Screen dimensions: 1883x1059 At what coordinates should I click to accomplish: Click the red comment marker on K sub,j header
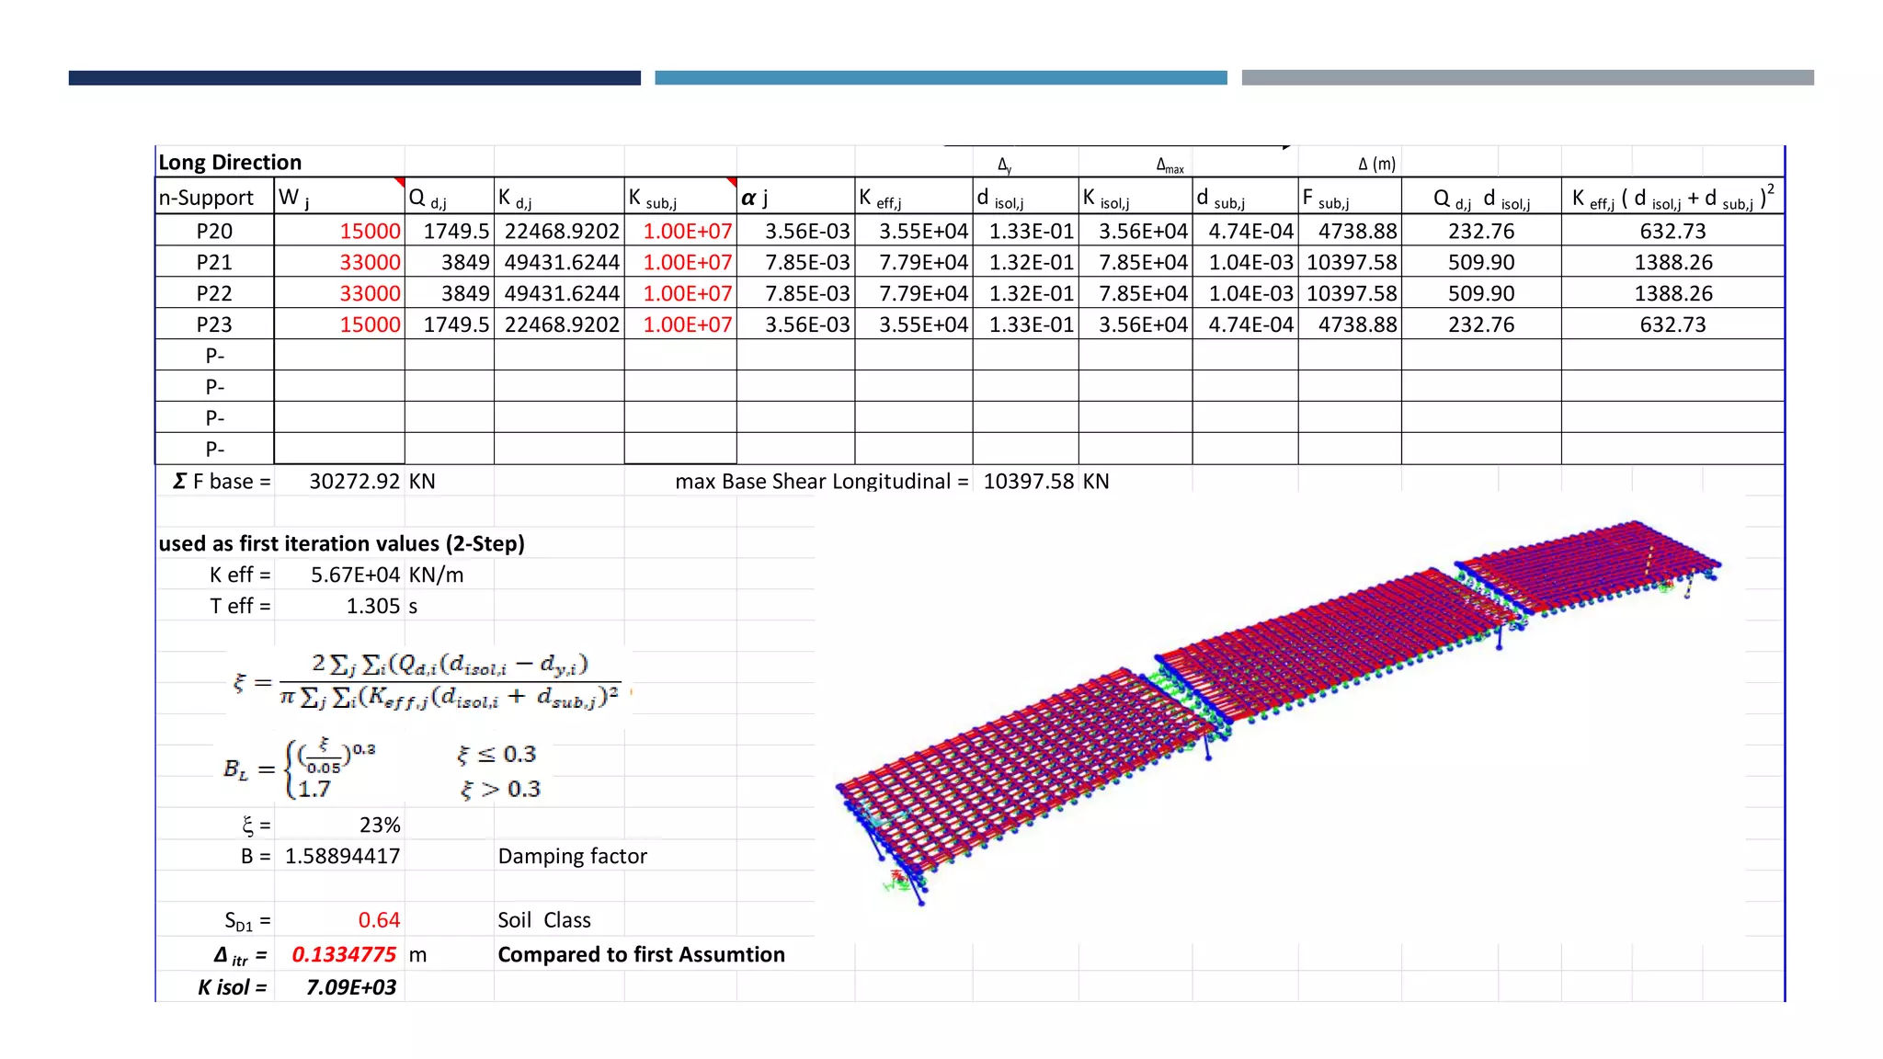[x=732, y=181]
